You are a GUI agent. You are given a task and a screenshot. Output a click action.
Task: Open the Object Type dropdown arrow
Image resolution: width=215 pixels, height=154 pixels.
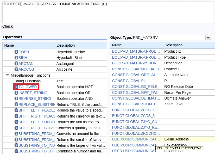click(208, 38)
